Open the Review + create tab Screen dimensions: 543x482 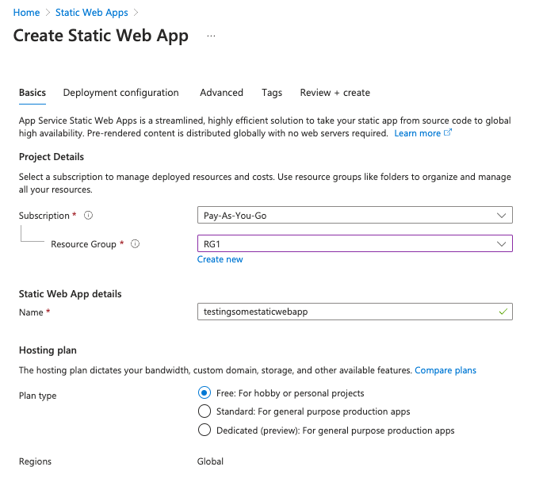(x=335, y=93)
